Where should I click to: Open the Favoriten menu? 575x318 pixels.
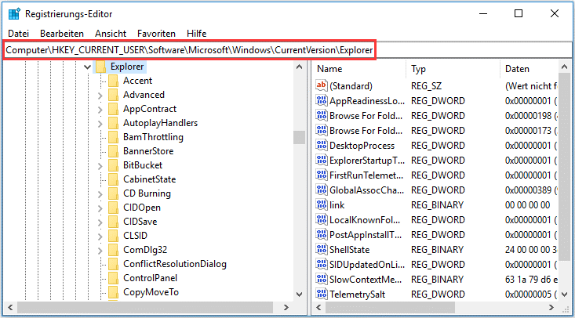pyautogui.click(x=157, y=34)
